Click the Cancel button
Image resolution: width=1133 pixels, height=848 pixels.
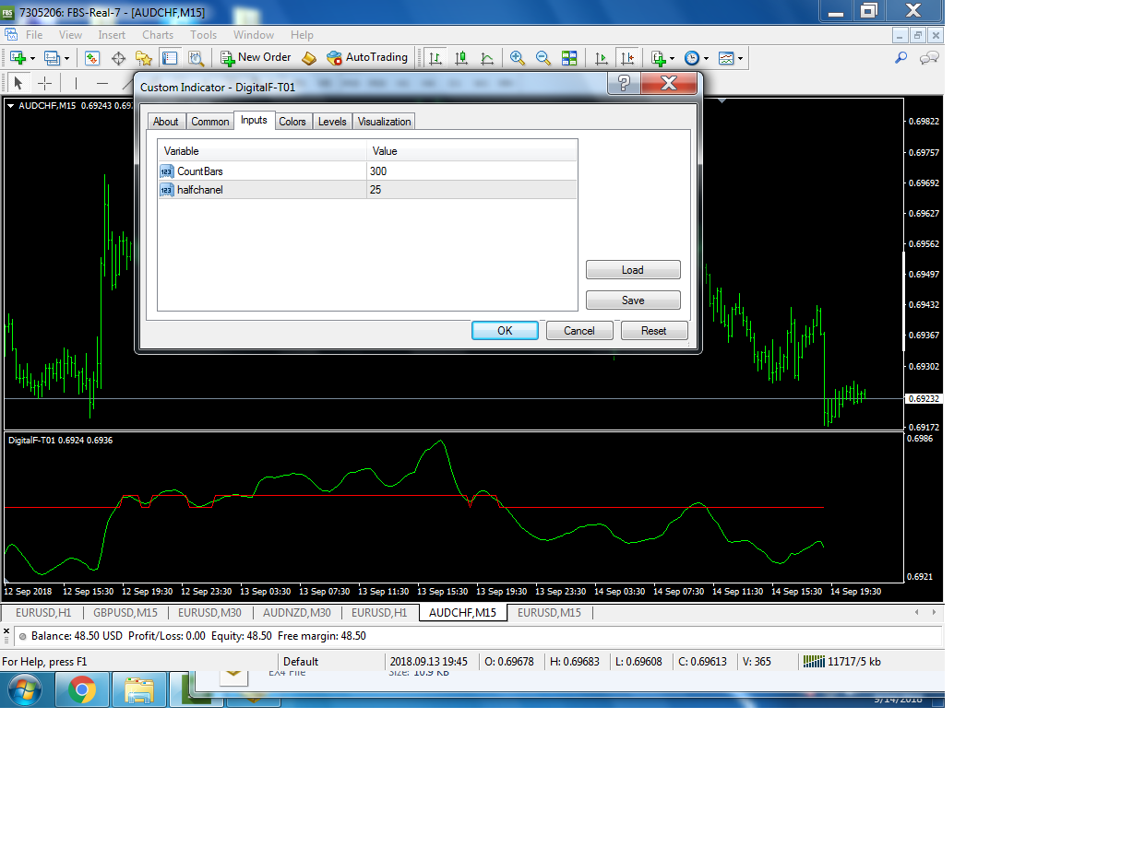(579, 331)
